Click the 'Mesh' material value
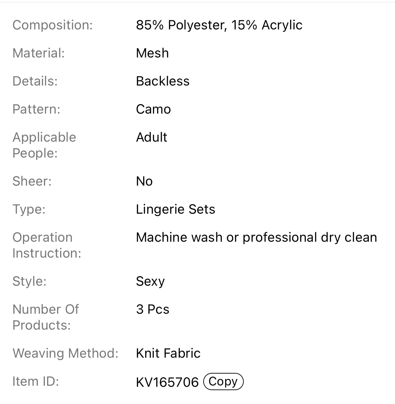 click(152, 53)
